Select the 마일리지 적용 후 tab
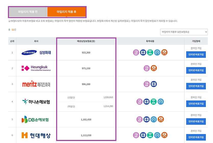 click(x=66, y=12)
